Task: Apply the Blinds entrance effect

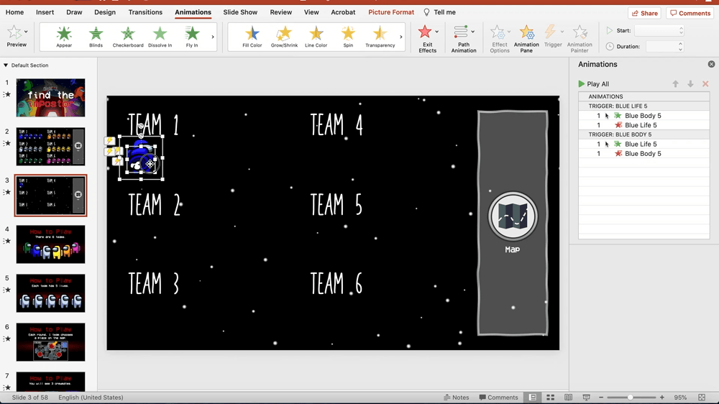Action: [96, 37]
